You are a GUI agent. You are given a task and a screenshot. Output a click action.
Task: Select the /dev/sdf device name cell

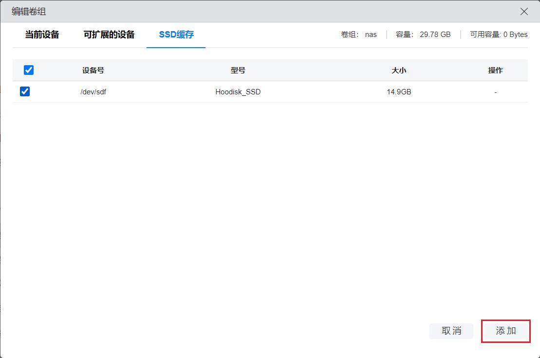(93, 91)
